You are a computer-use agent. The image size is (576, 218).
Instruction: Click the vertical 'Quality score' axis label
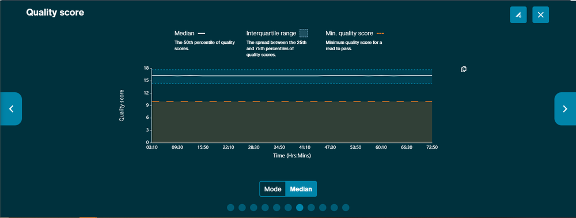(x=121, y=106)
